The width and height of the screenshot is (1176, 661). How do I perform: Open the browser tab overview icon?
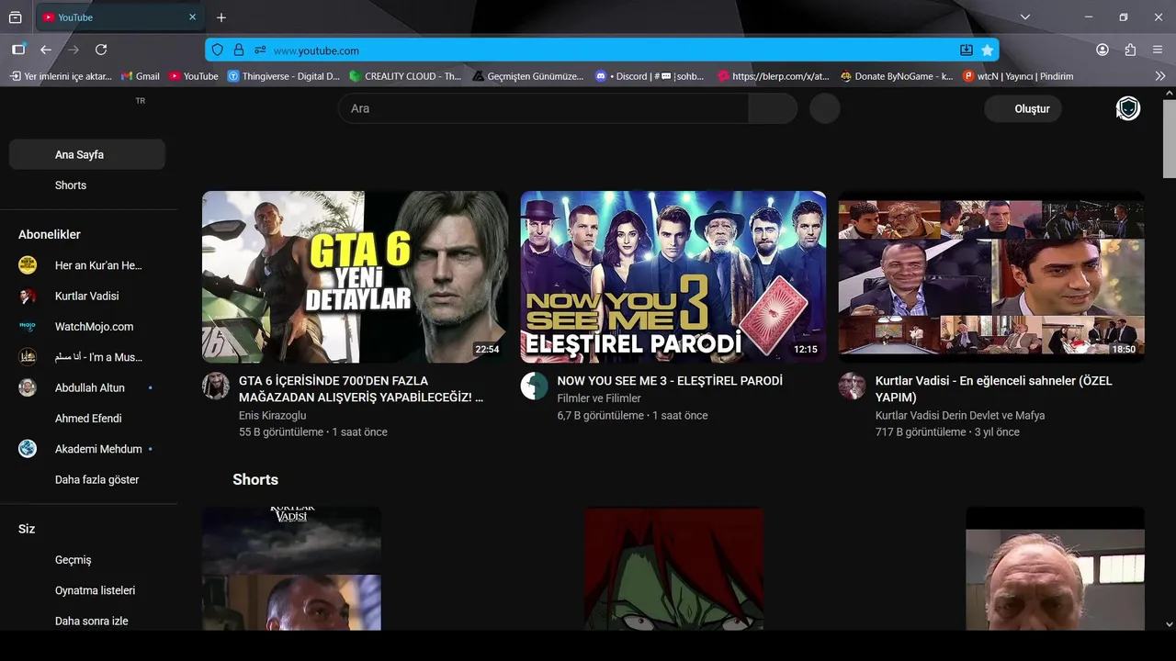coord(15,17)
